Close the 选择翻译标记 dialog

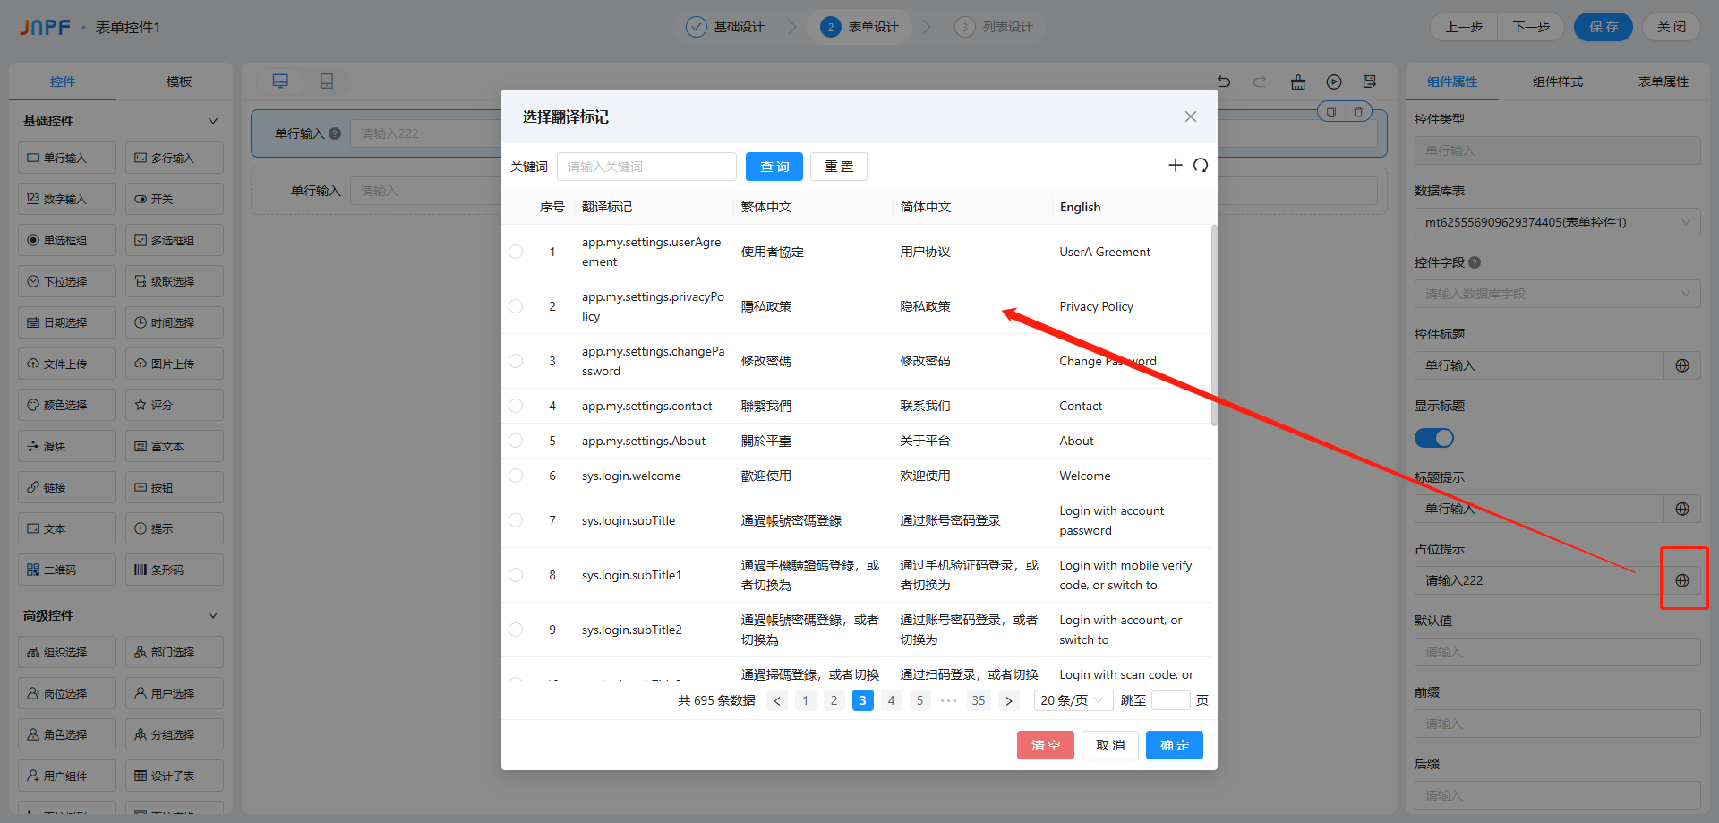click(x=1191, y=116)
